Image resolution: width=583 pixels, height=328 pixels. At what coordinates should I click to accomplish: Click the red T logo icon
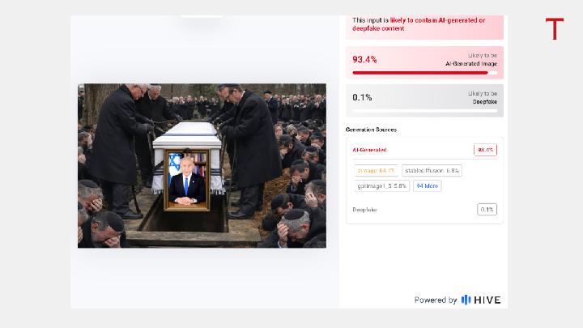tap(555, 28)
